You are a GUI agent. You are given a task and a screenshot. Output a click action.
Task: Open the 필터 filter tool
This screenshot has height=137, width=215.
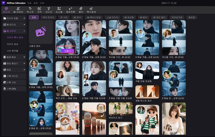pos(81,9)
